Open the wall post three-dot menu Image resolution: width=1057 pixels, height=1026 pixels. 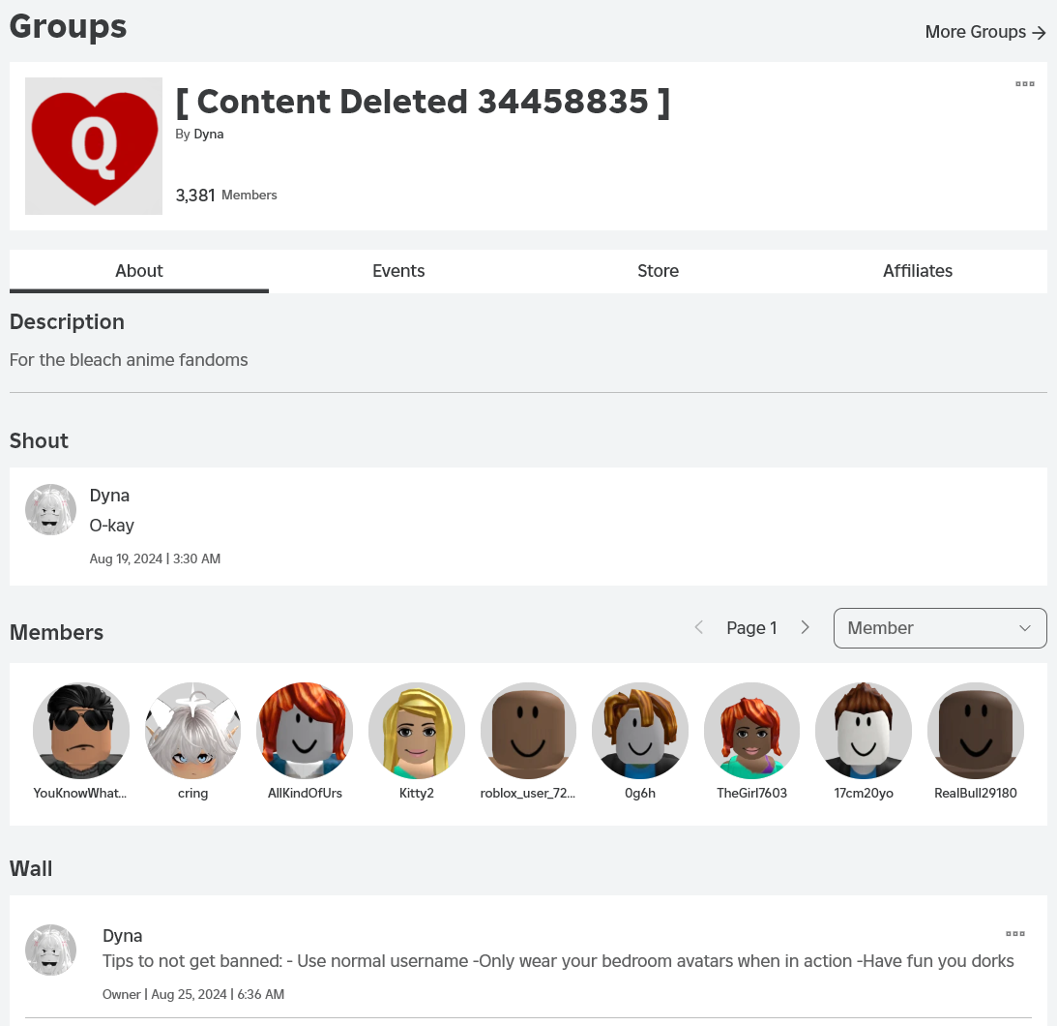(1014, 934)
